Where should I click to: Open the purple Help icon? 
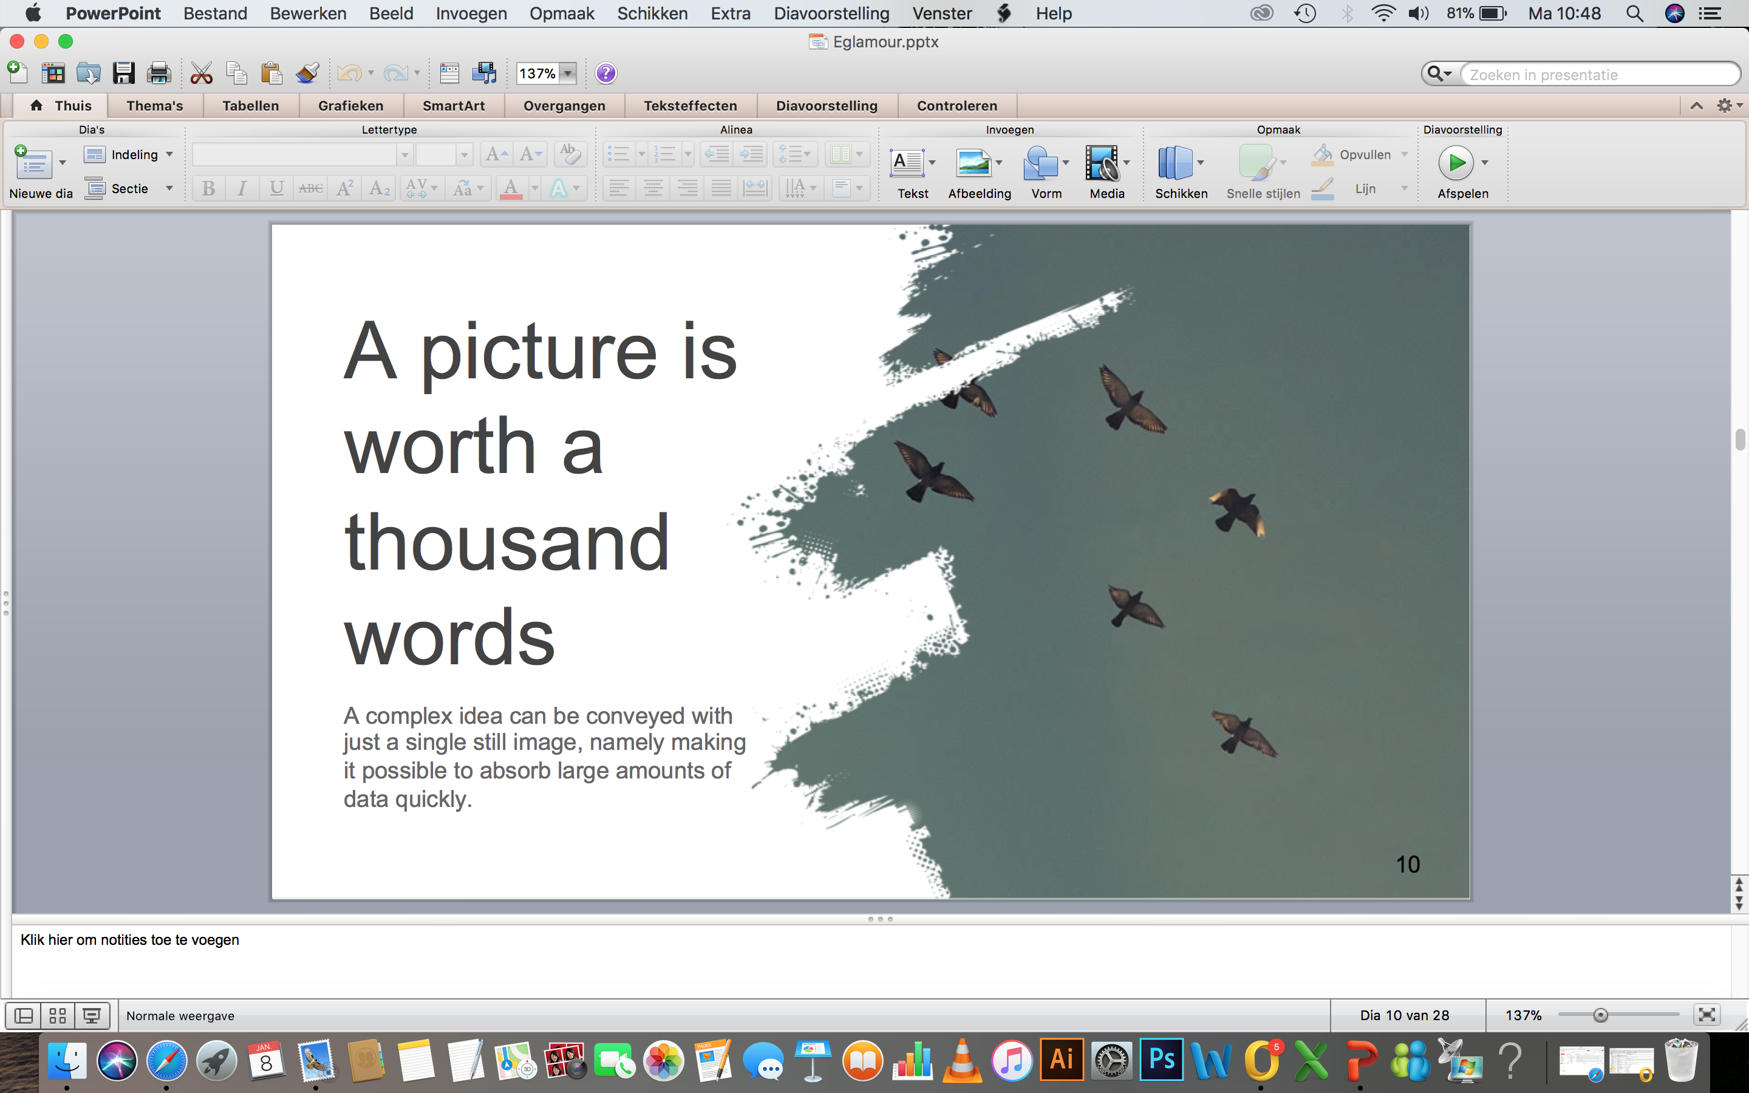(x=605, y=73)
